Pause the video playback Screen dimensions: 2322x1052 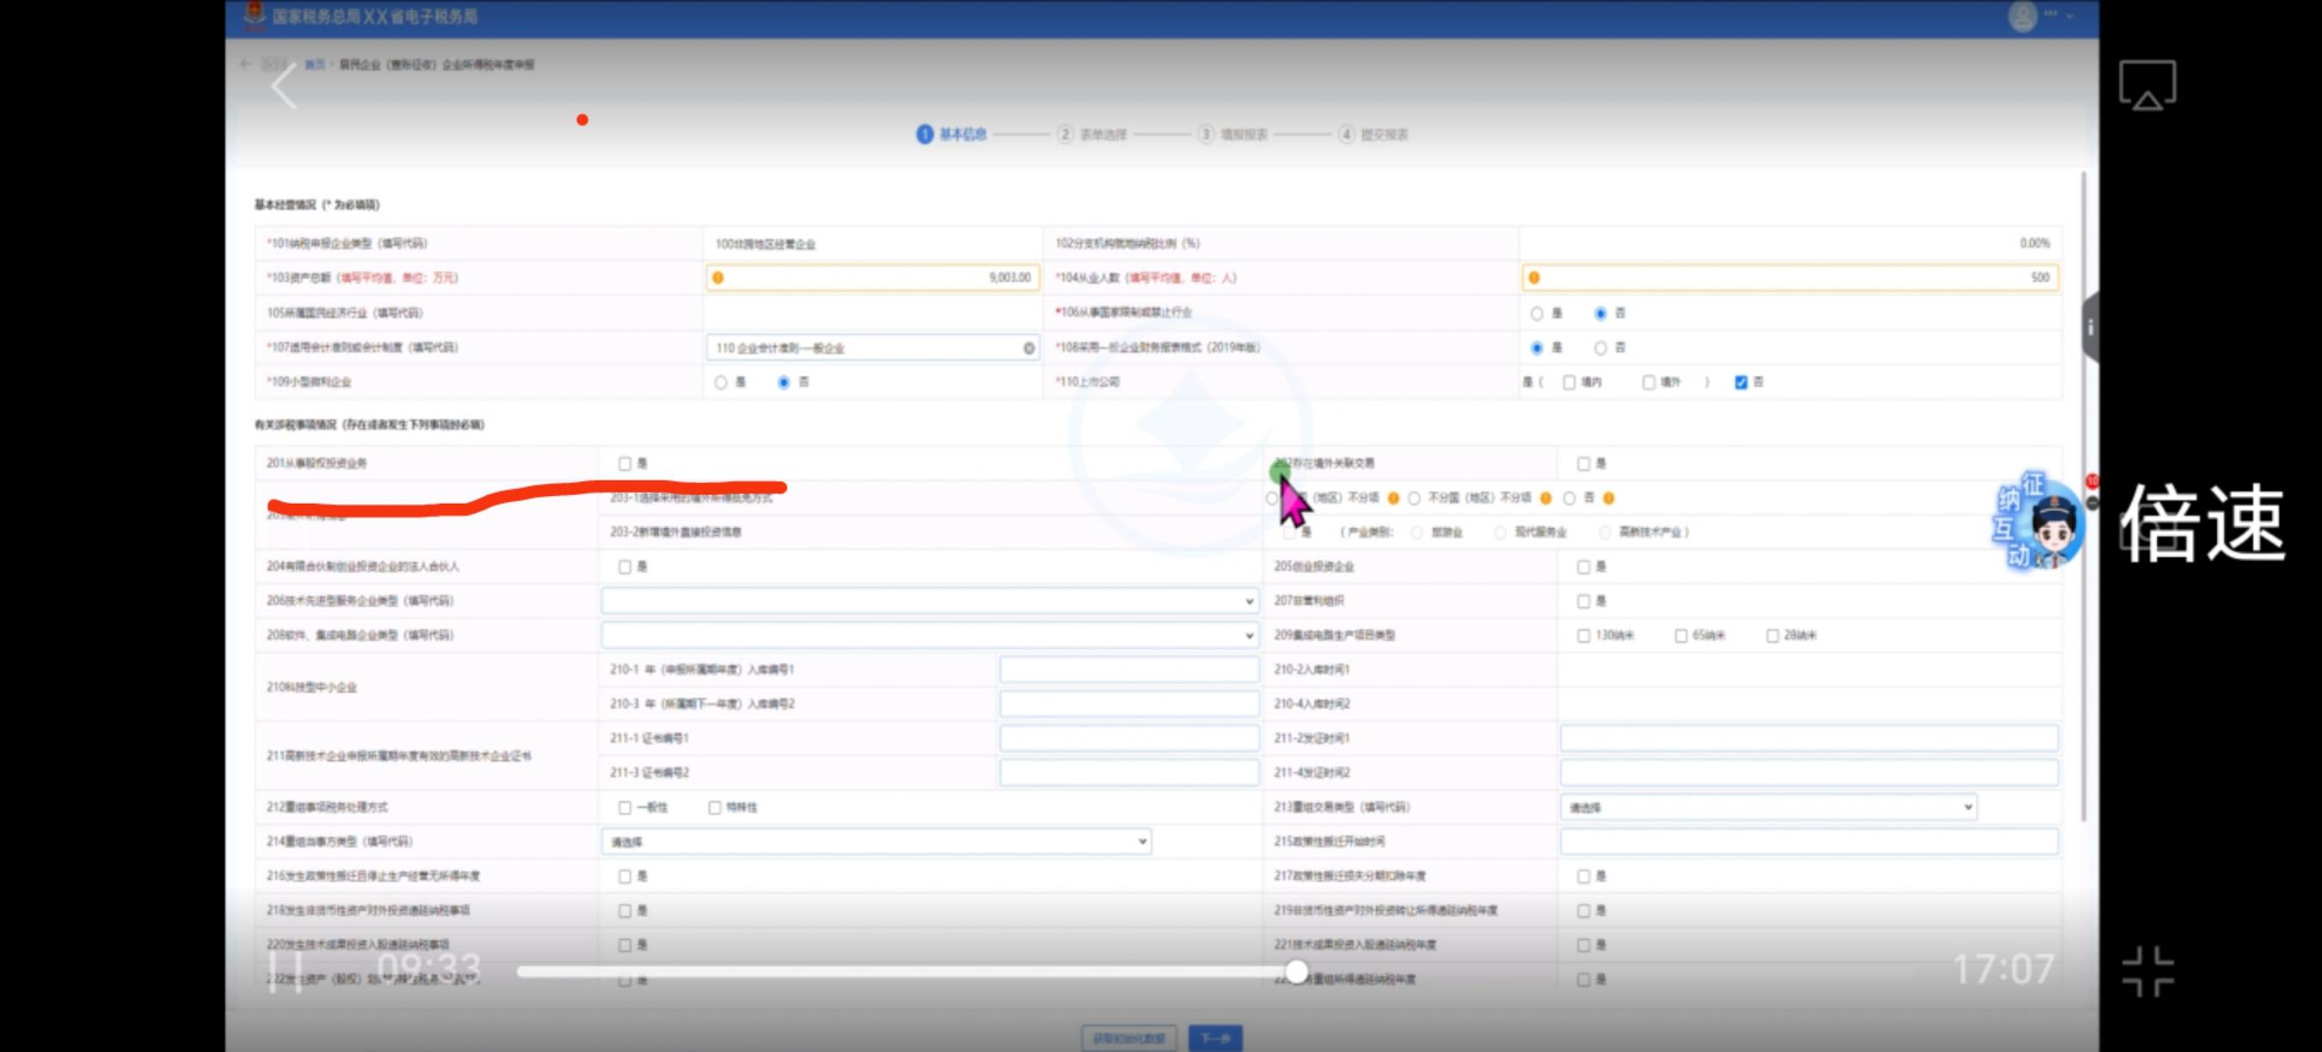[285, 971]
